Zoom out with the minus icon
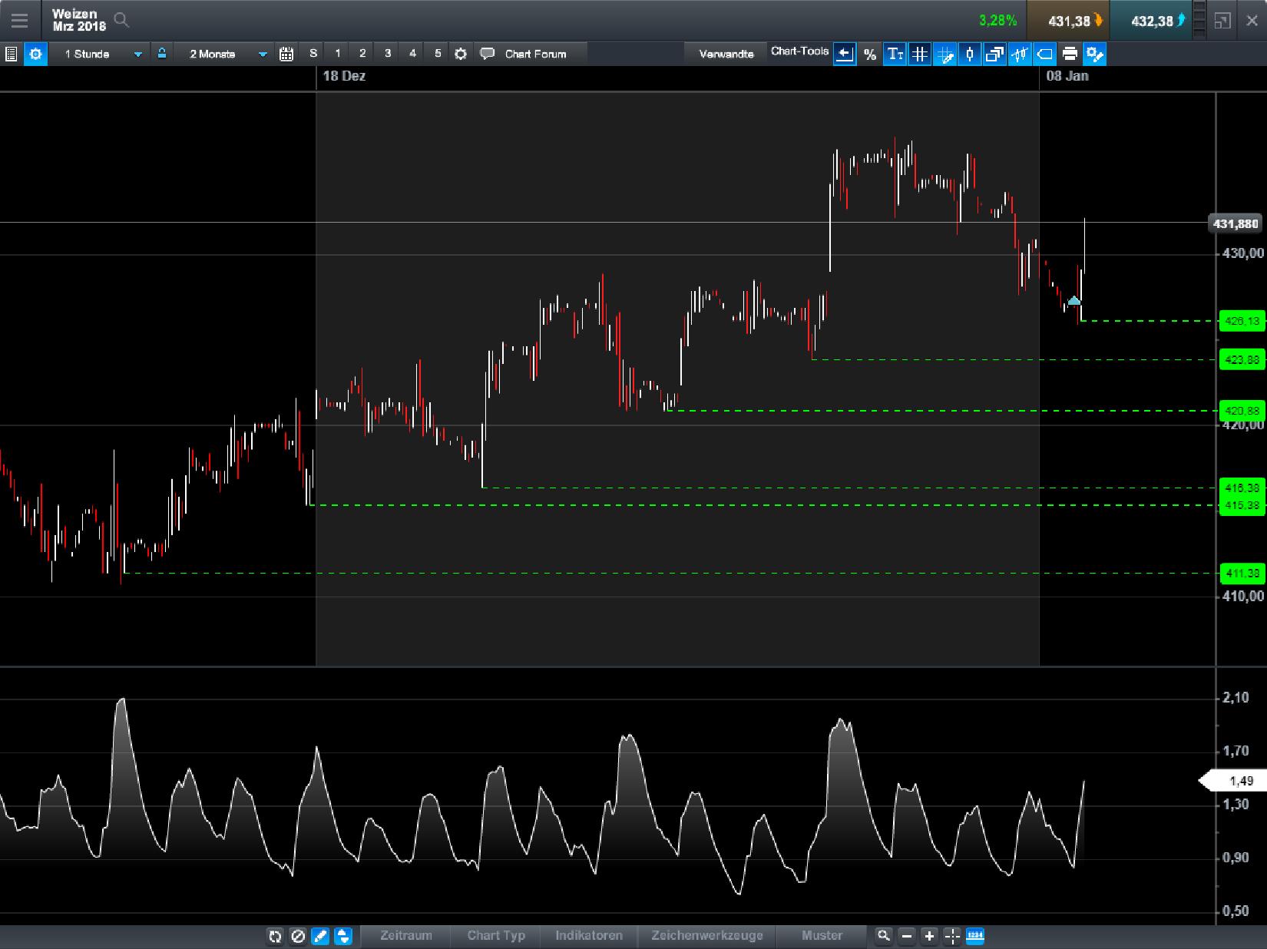1267x949 pixels. pyautogui.click(x=907, y=936)
